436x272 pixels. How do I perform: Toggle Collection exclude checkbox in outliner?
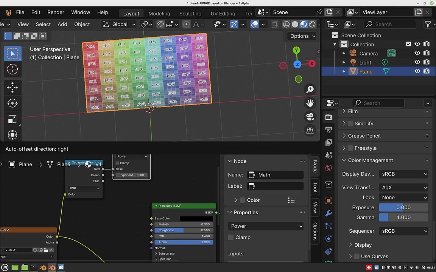tap(408, 44)
